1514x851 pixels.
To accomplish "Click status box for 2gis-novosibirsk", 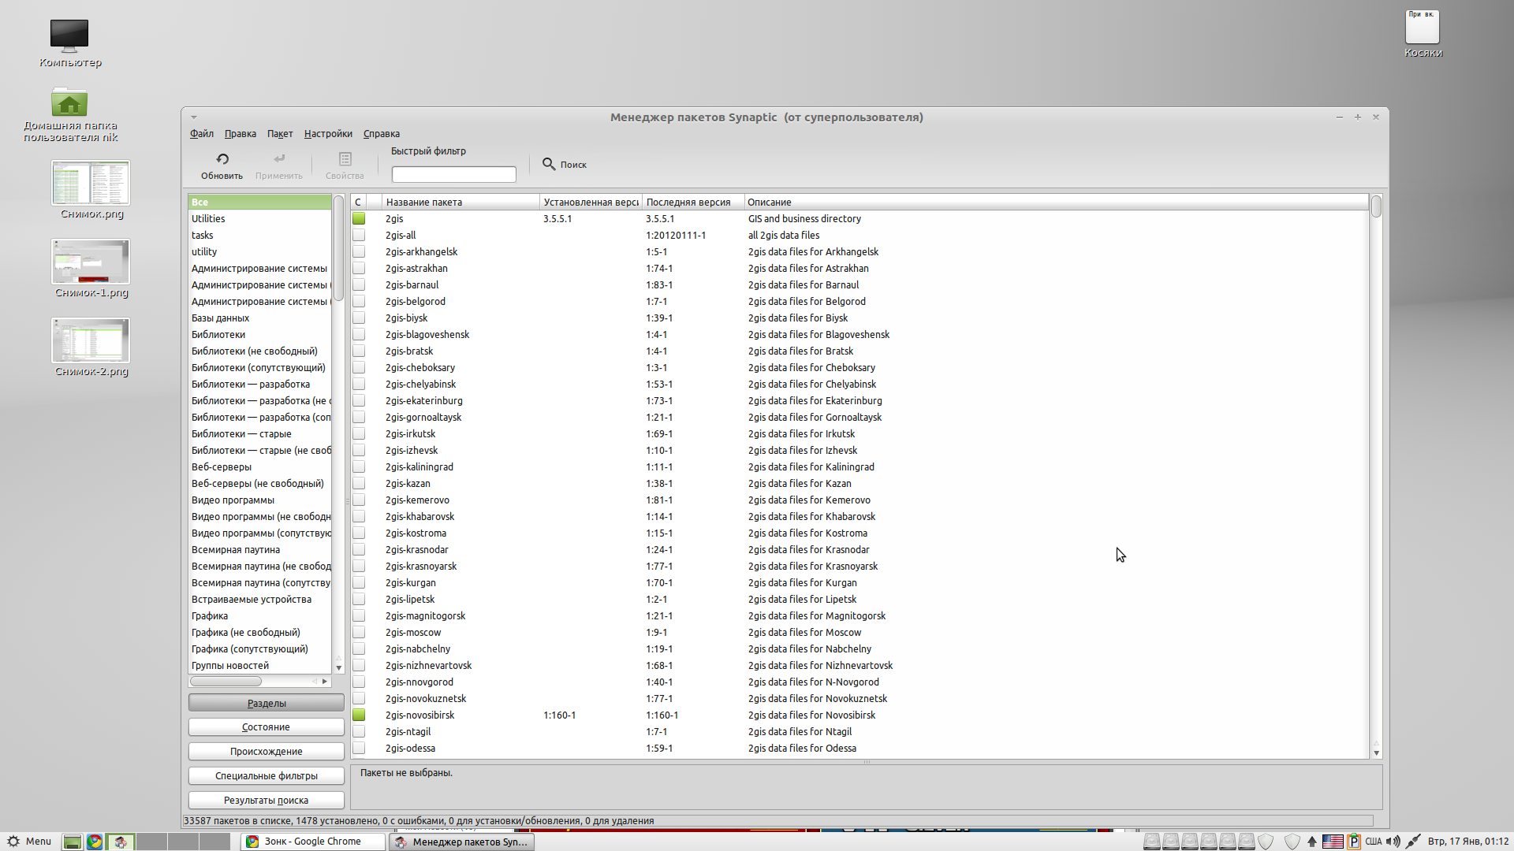I will (359, 715).
